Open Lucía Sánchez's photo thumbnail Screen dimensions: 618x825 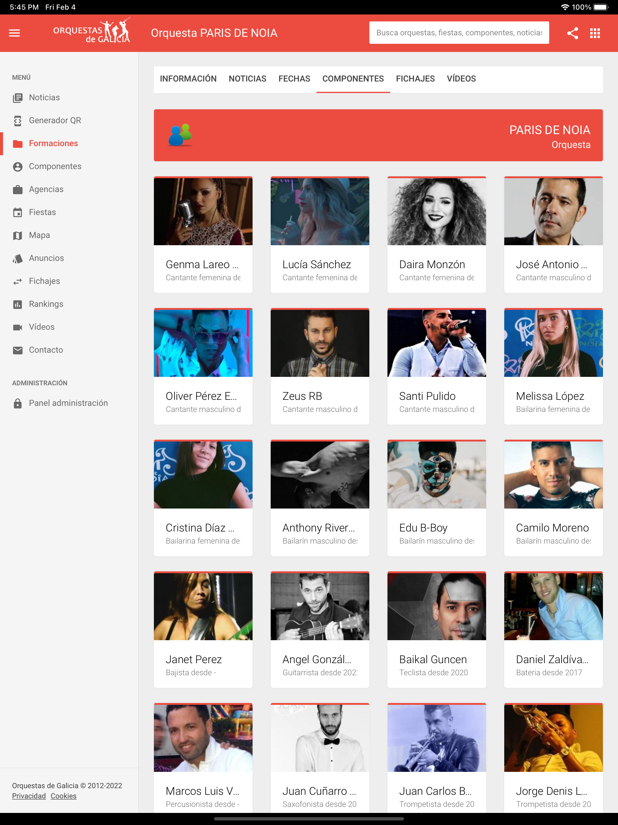[x=320, y=211]
